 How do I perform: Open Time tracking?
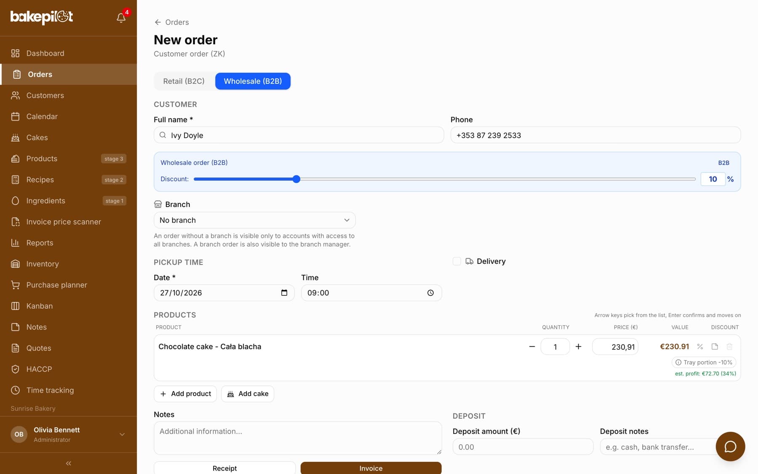click(68, 390)
